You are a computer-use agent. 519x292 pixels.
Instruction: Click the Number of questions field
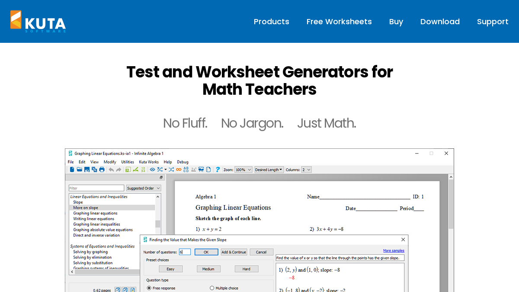185,252
